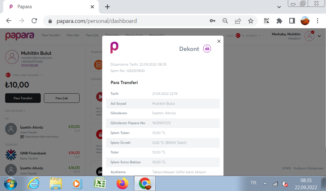Open the QR code extension icon
The width and height of the screenshot is (326, 191).
coord(266,21)
